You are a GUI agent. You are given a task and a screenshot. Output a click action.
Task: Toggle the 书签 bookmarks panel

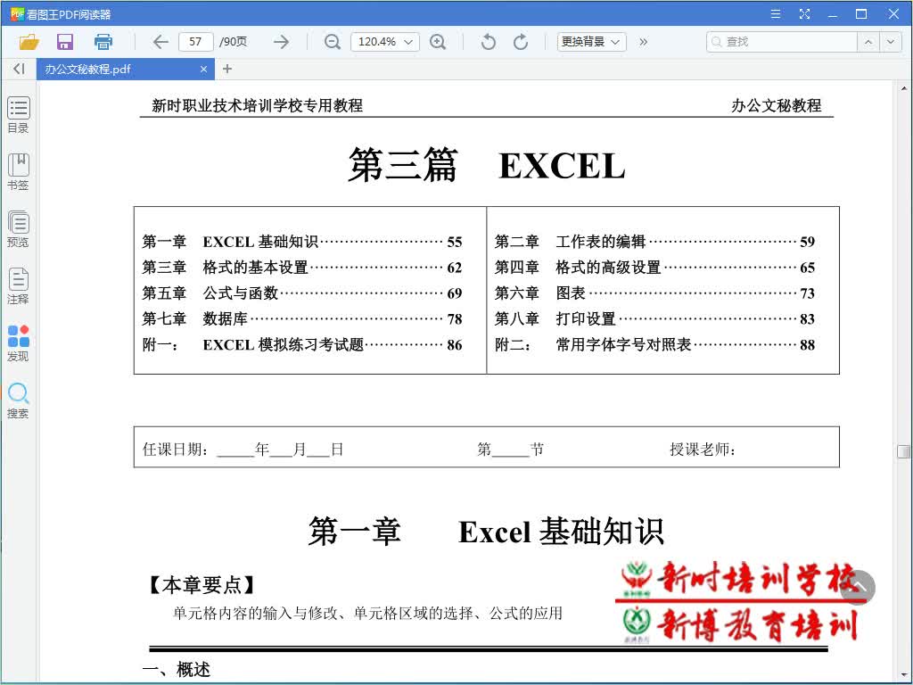(18, 171)
